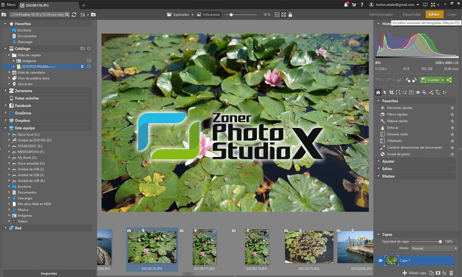
Task: Add a layer mask icon
Action: pyautogui.click(x=438, y=273)
